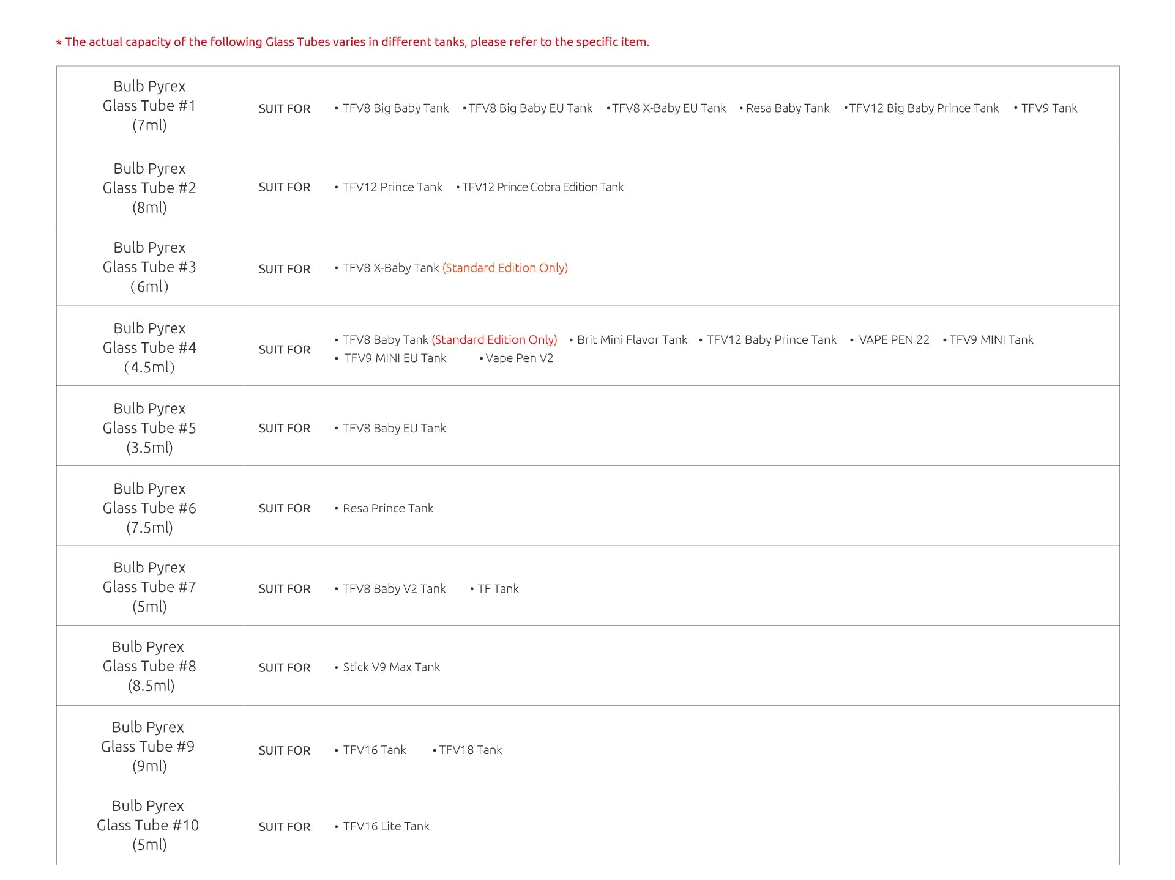Select the Stick V9 Max Tank entry

click(391, 667)
